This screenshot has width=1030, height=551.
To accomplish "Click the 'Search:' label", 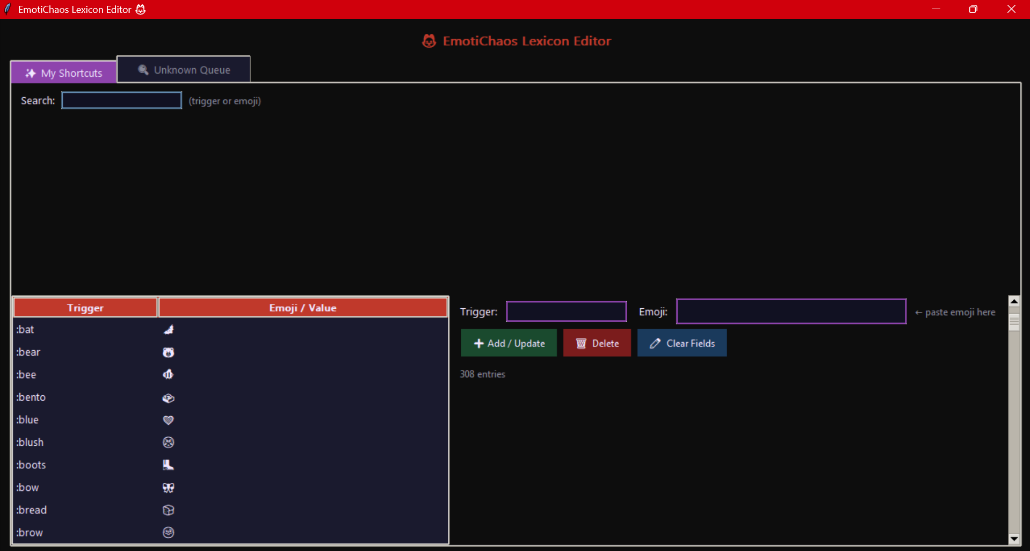I will coord(38,100).
